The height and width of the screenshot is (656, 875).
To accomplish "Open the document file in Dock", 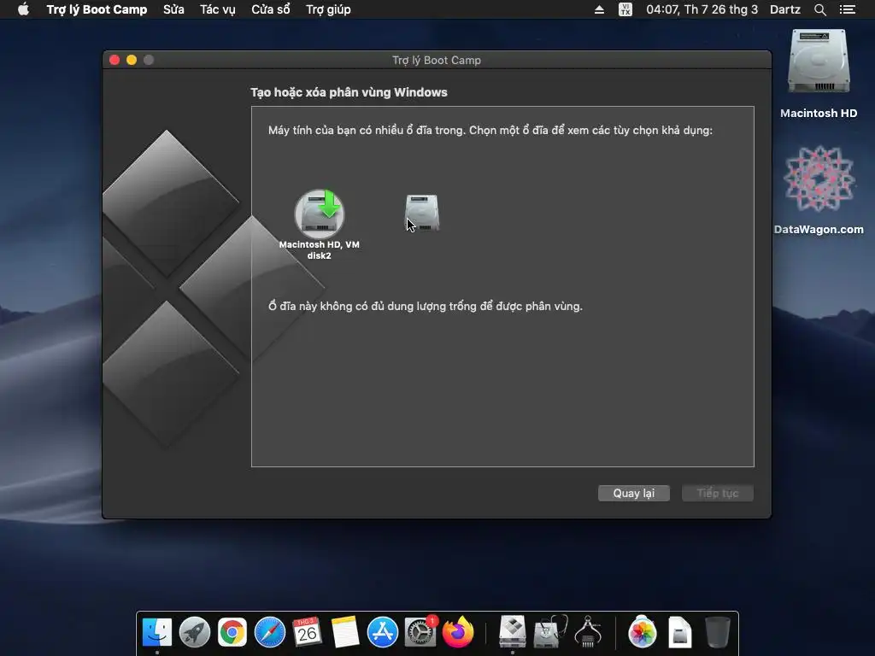I will coord(679,632).
